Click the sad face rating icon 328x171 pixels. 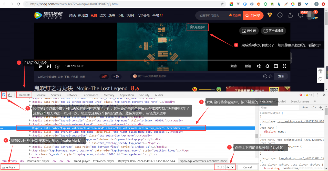tap(219, 89)
